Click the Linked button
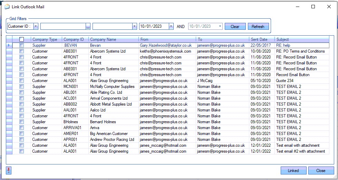 [x=293, y=170]
